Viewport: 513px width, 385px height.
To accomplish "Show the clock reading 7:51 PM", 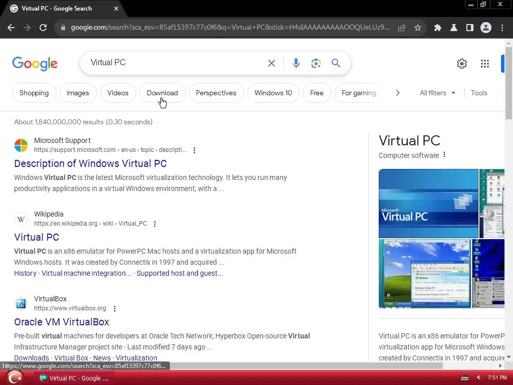I will pos(497,378).
